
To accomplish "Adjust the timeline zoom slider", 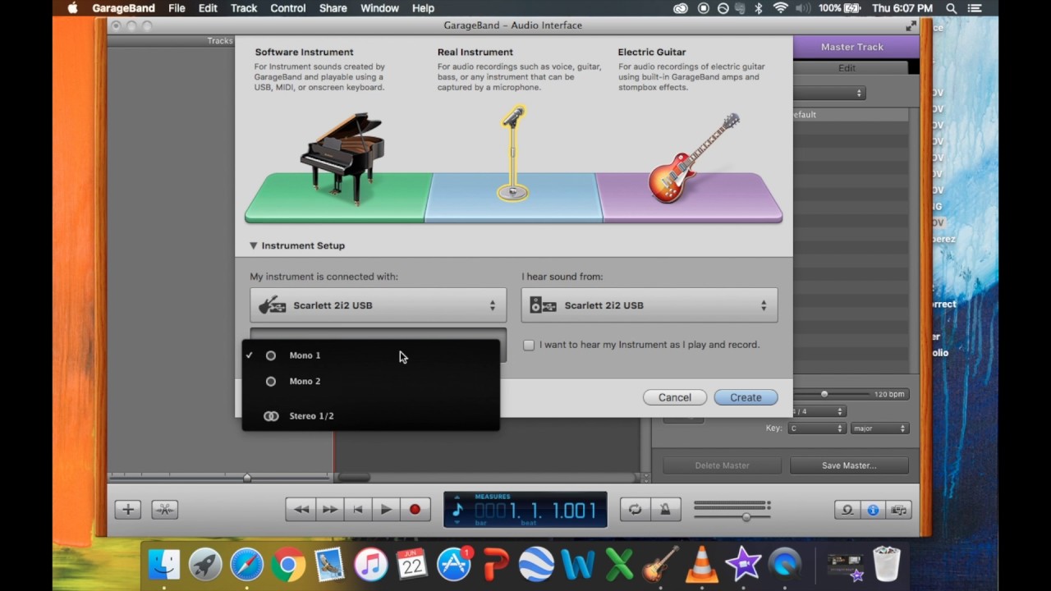I will point(246,478).
